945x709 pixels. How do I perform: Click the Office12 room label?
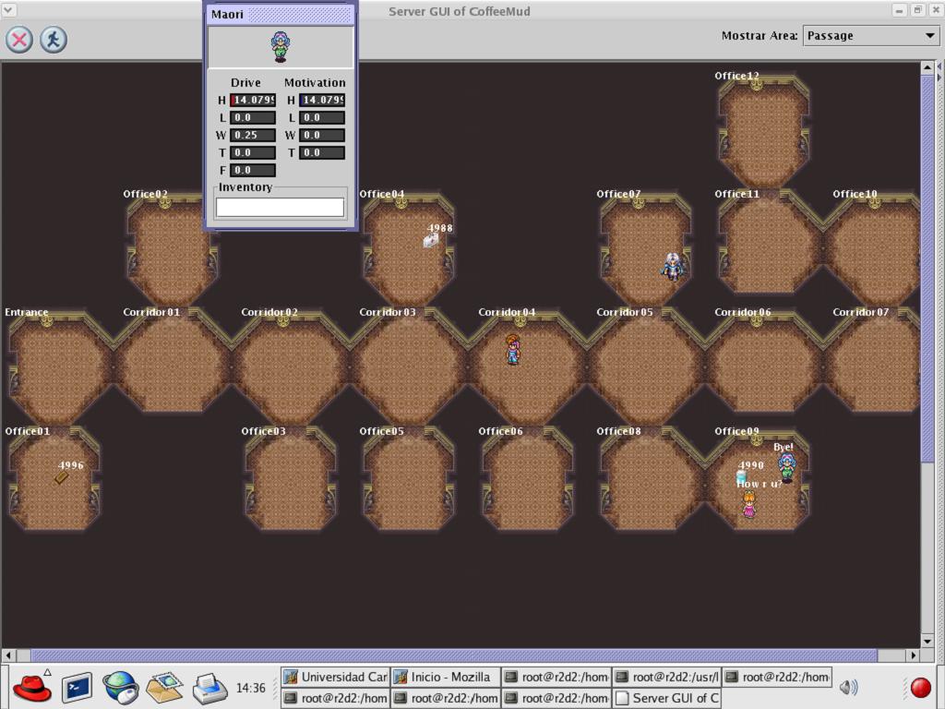[x=736, y=76]
